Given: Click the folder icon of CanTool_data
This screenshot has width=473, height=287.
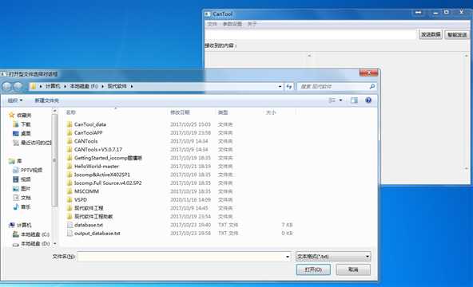Looking at the screenshot, I should (70, 124).
